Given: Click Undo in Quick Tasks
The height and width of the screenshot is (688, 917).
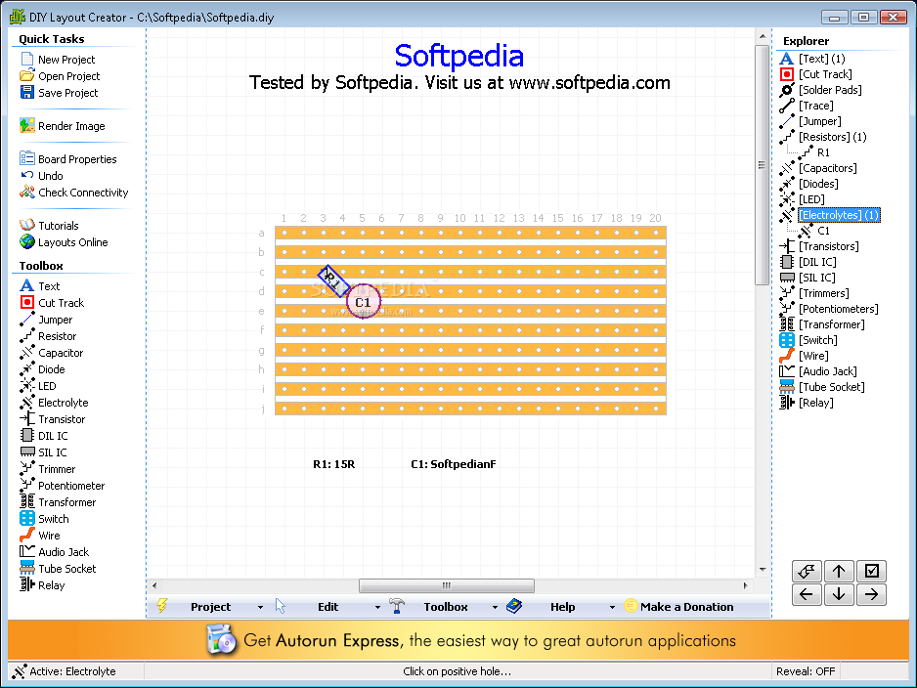Looking at the screenshot, I should pyautogui.click(x=41, y=175).
